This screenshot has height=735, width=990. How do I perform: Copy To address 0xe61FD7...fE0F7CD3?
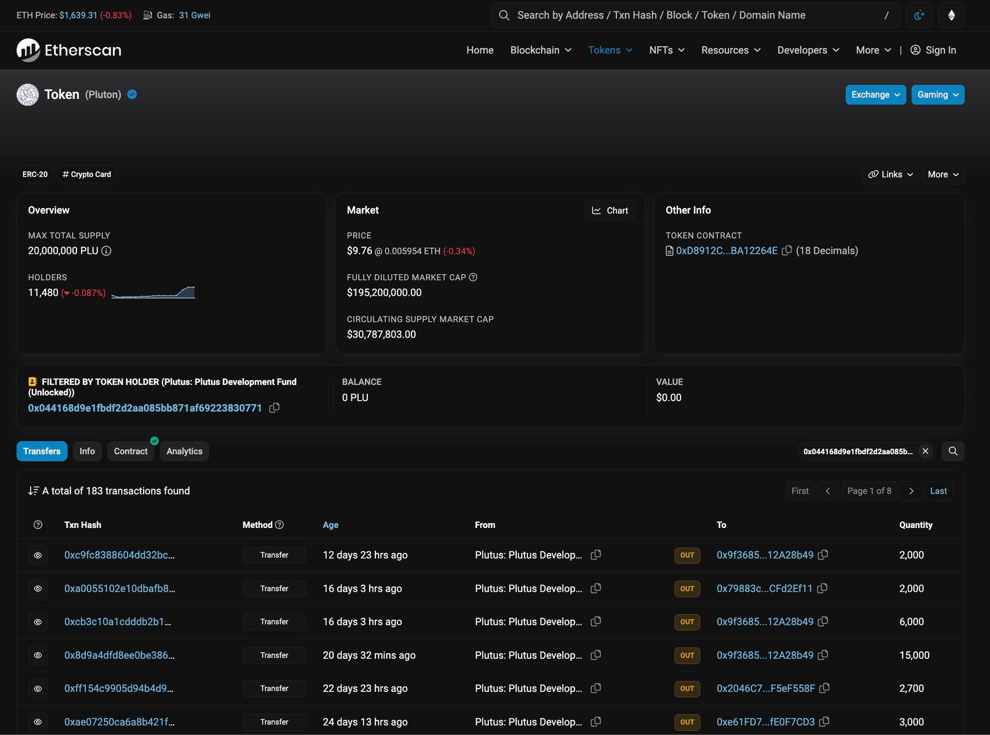824,722
